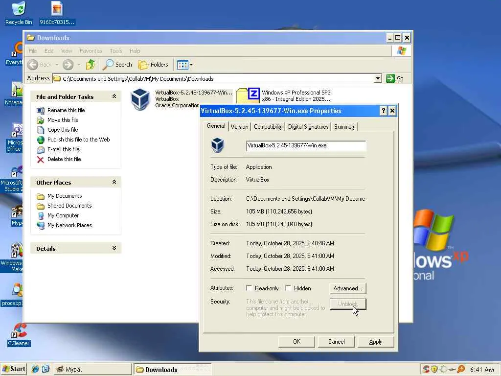Collapse Other Places panel
Screen dimensions: 501x376
[114, 182]
